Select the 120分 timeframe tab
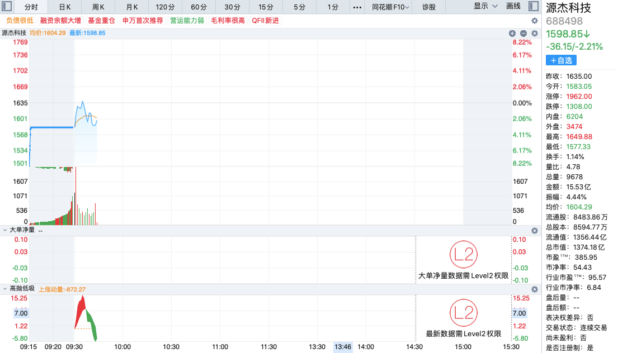 click(165, 7)
